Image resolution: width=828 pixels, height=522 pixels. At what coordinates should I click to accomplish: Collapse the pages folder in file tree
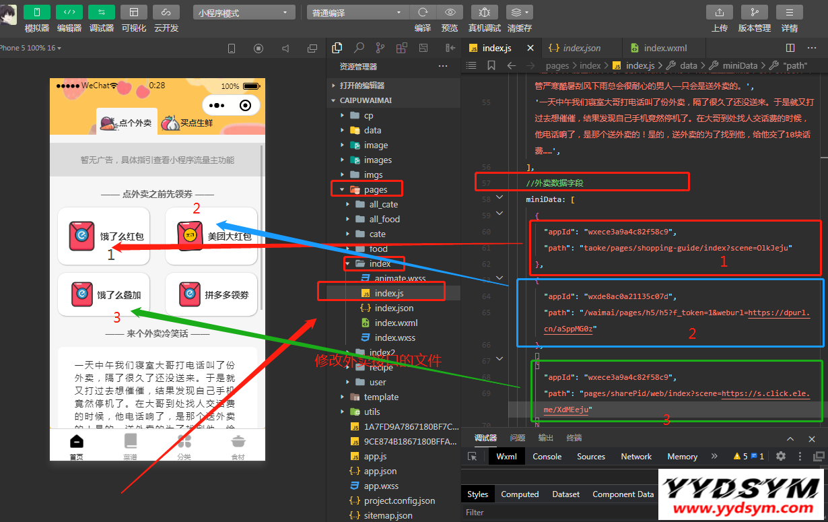click(343, 190)
